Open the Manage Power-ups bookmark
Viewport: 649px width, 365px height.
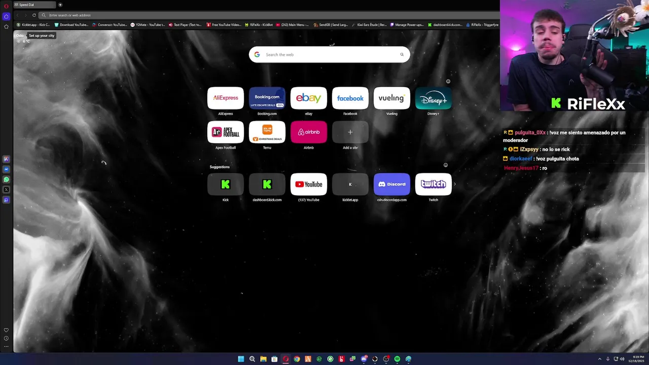click(407, 24)
